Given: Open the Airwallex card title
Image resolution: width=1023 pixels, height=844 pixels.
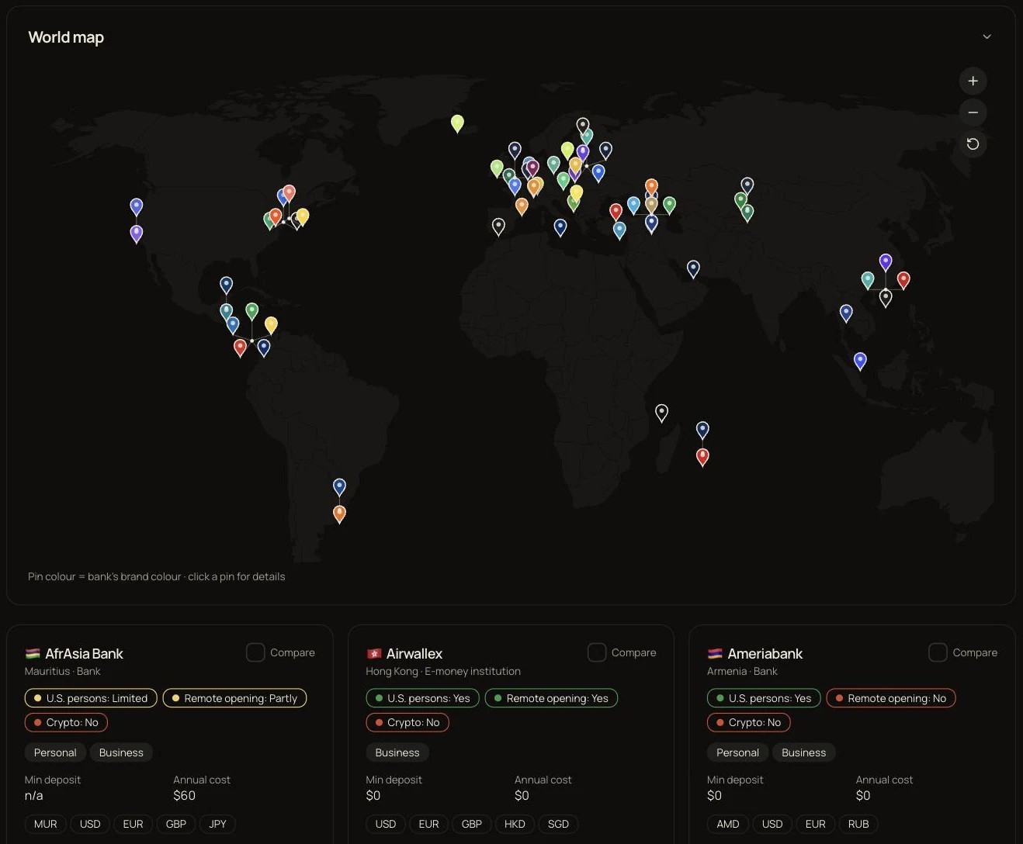Looking at the screenshot, I should pos(414,654).
